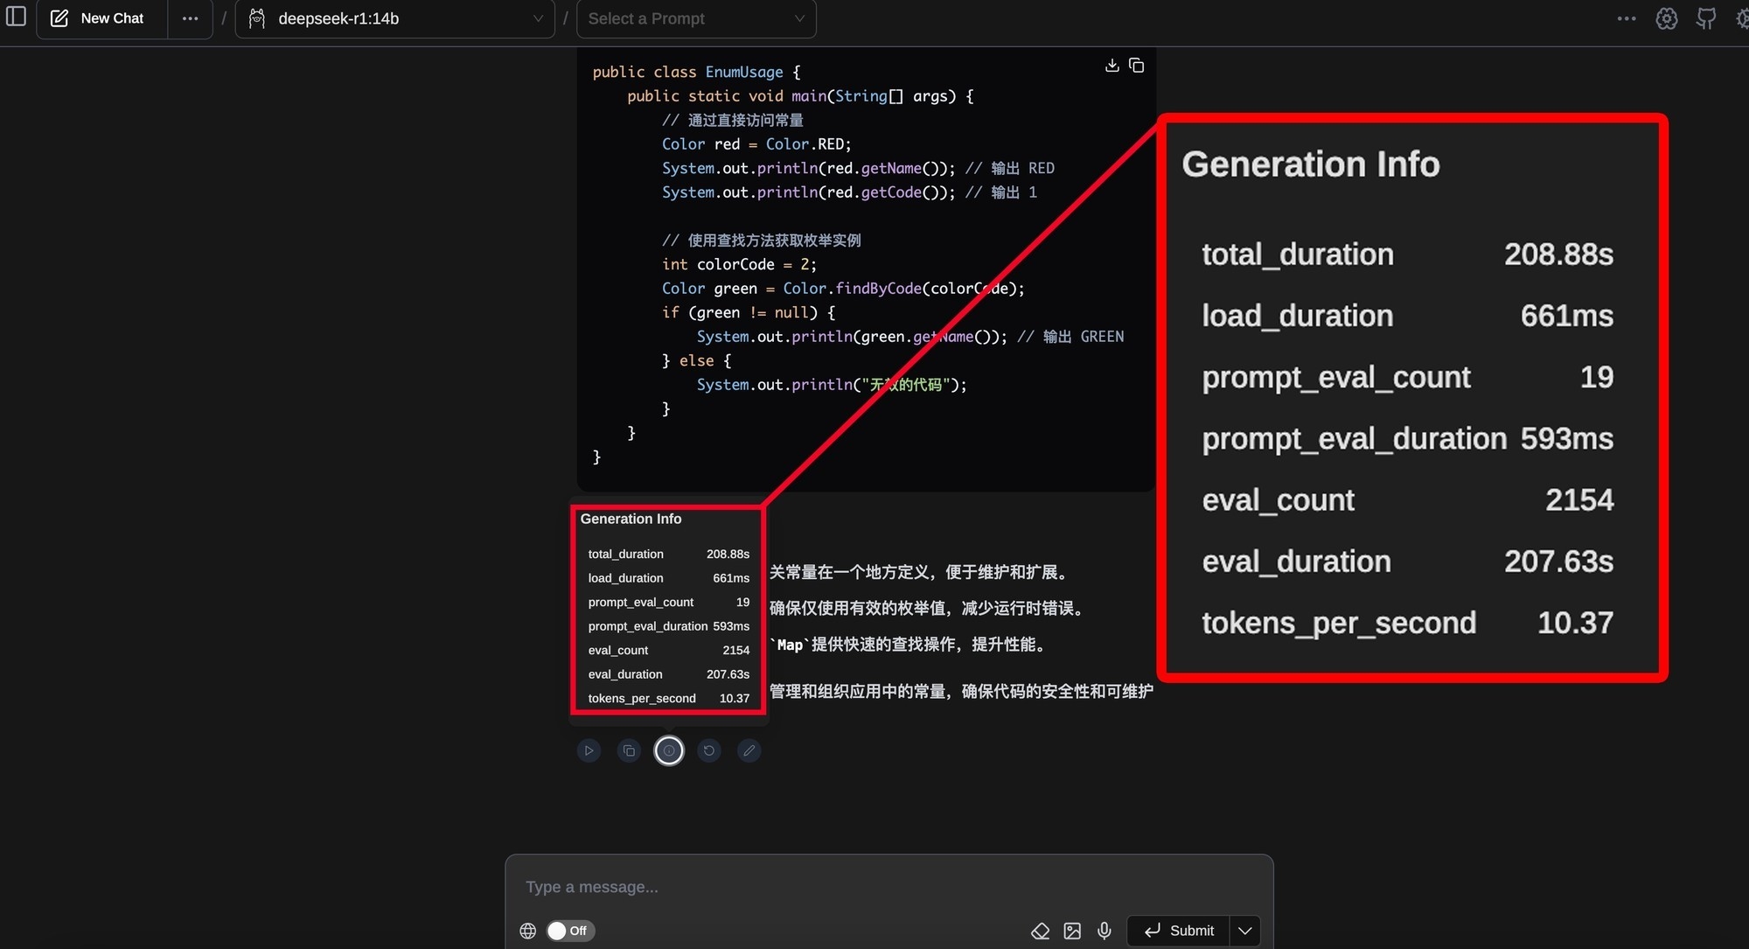Image resolution: width=1749 pixels, height=949 pixels.
Task: Click the New Chat button
Action: click(x=99, y=18)
